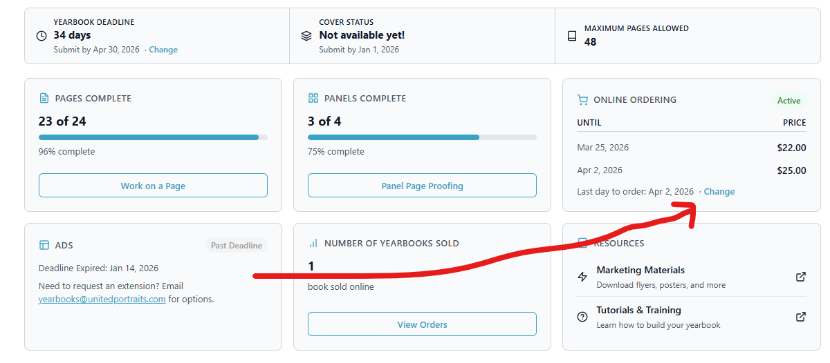
Task: Change the last day to order
Action: tap(719, 191)
